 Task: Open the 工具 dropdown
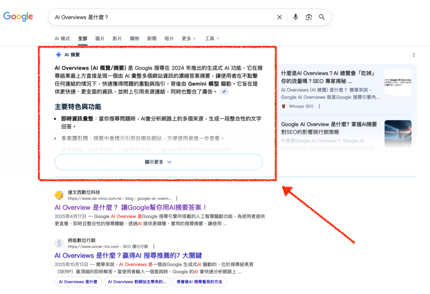tap(210, 38)
